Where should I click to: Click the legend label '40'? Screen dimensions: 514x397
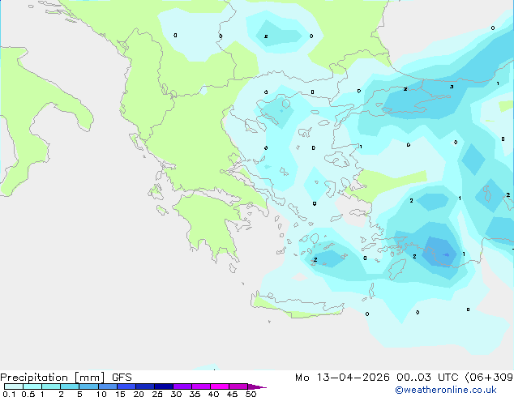pyautogui.click(x=213, y=394)
